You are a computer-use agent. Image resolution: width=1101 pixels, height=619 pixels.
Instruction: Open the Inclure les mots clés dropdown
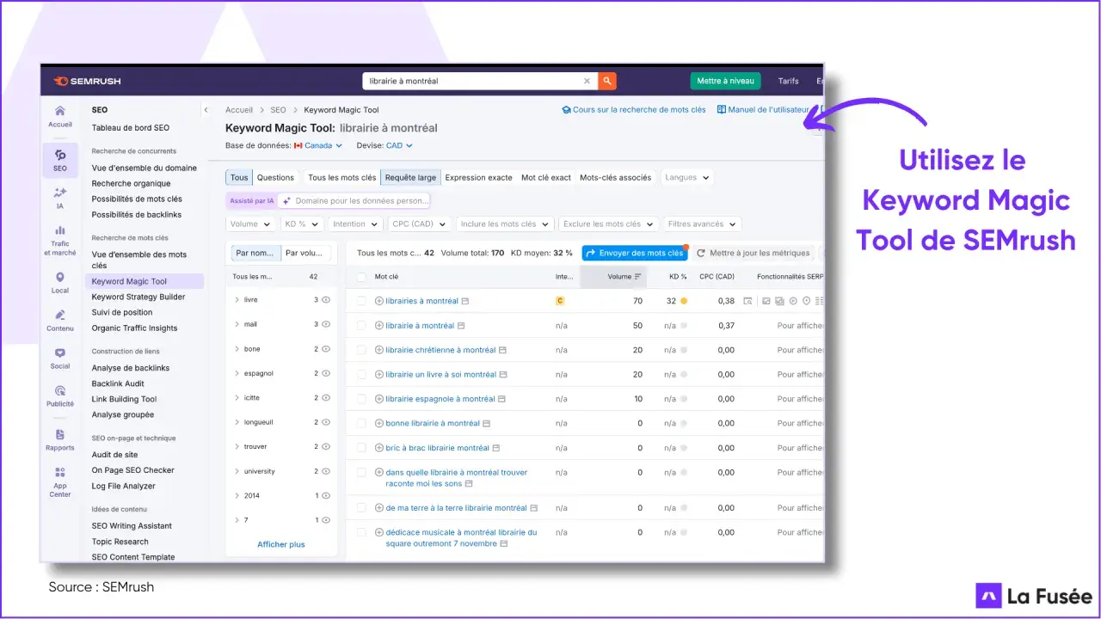click(x=505, y=224)
